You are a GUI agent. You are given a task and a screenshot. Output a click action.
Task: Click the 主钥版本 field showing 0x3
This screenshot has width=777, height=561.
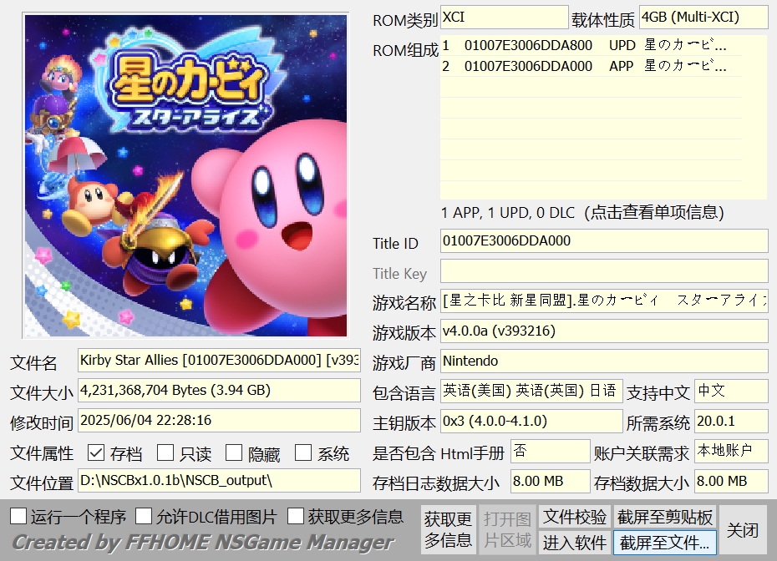point(531,422)
